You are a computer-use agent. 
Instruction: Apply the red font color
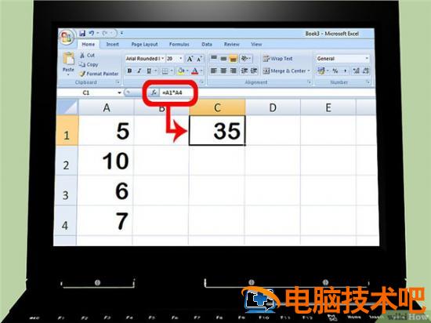coord(194,71)
